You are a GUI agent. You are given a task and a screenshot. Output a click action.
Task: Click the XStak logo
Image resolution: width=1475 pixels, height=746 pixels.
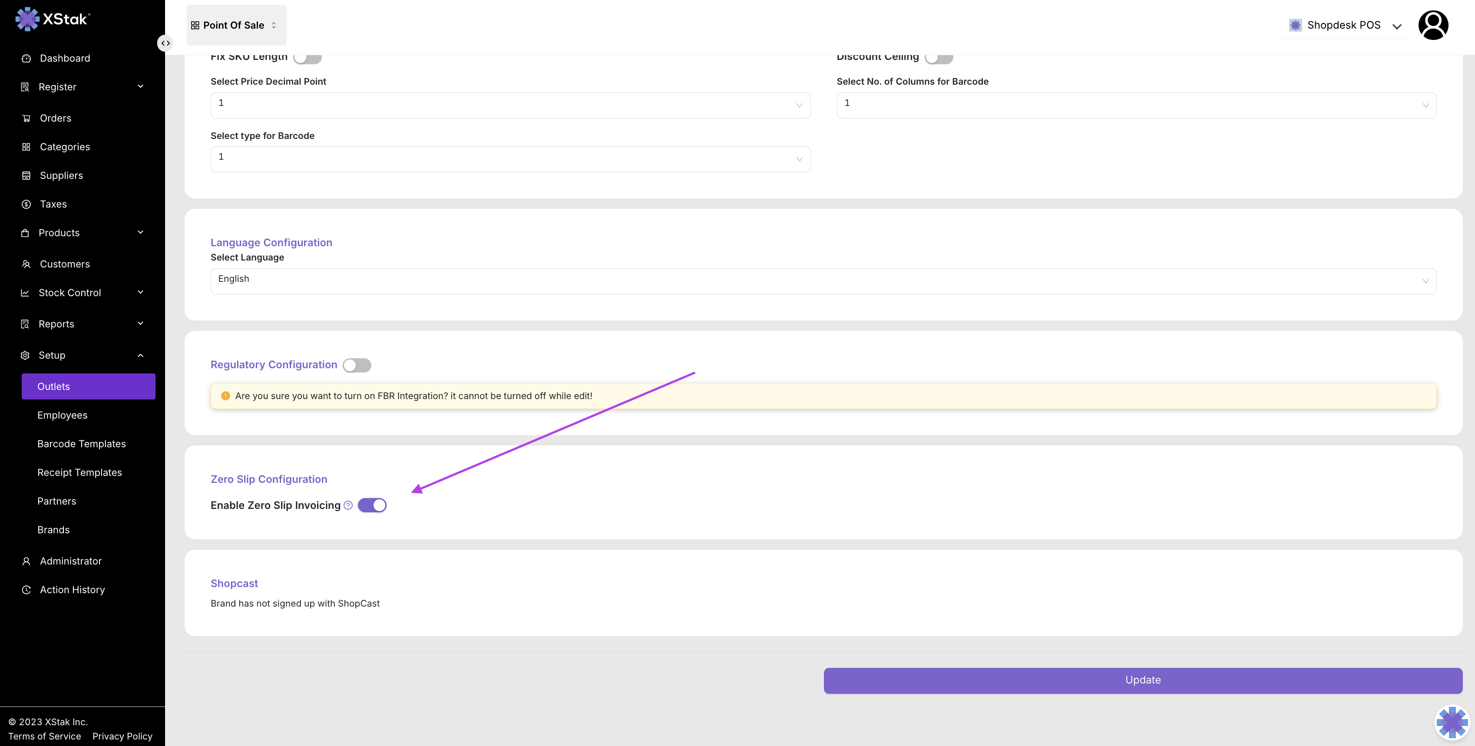tap(53, 20)
